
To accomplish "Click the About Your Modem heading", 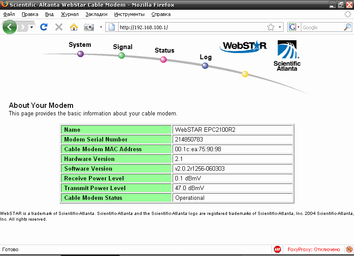I will [41, 105].
